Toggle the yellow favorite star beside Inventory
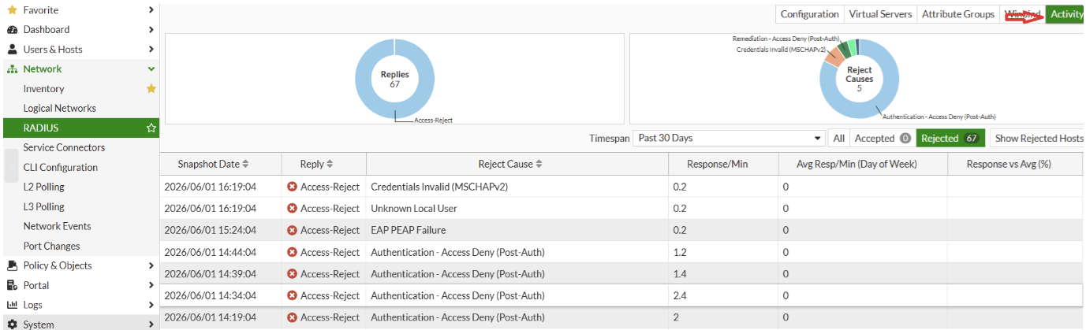 pos(151,89)
